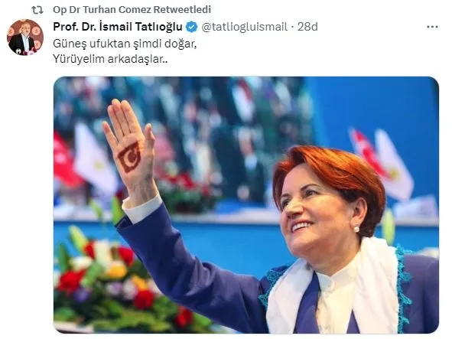The image size is (452, 339).
Task: Open İsmail Tatlıoğlu's round profile avatar
Action: coord(25,37)
